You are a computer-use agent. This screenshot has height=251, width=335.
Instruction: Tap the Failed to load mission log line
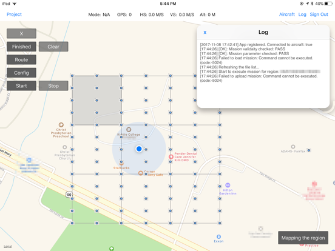[x=257, y=60]
